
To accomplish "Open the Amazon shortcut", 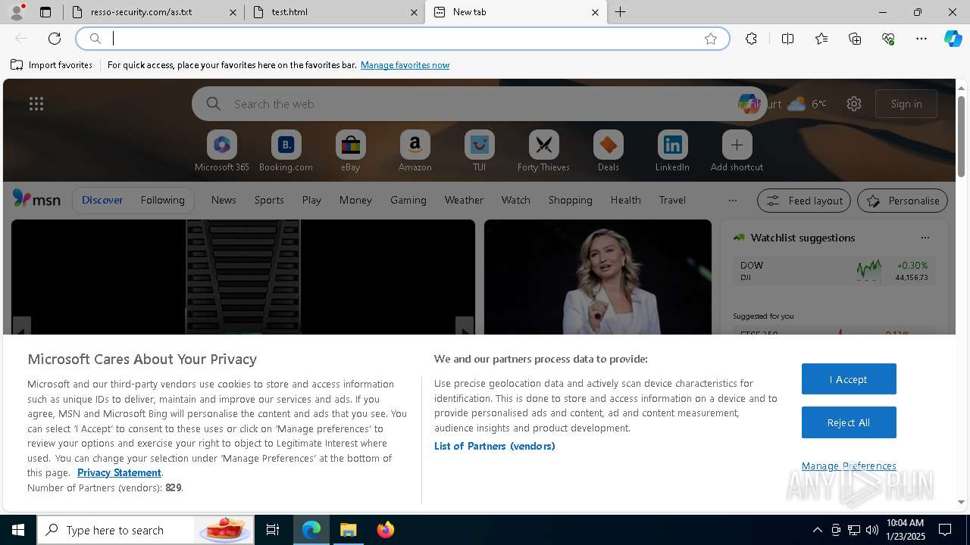I will [415, 151].
